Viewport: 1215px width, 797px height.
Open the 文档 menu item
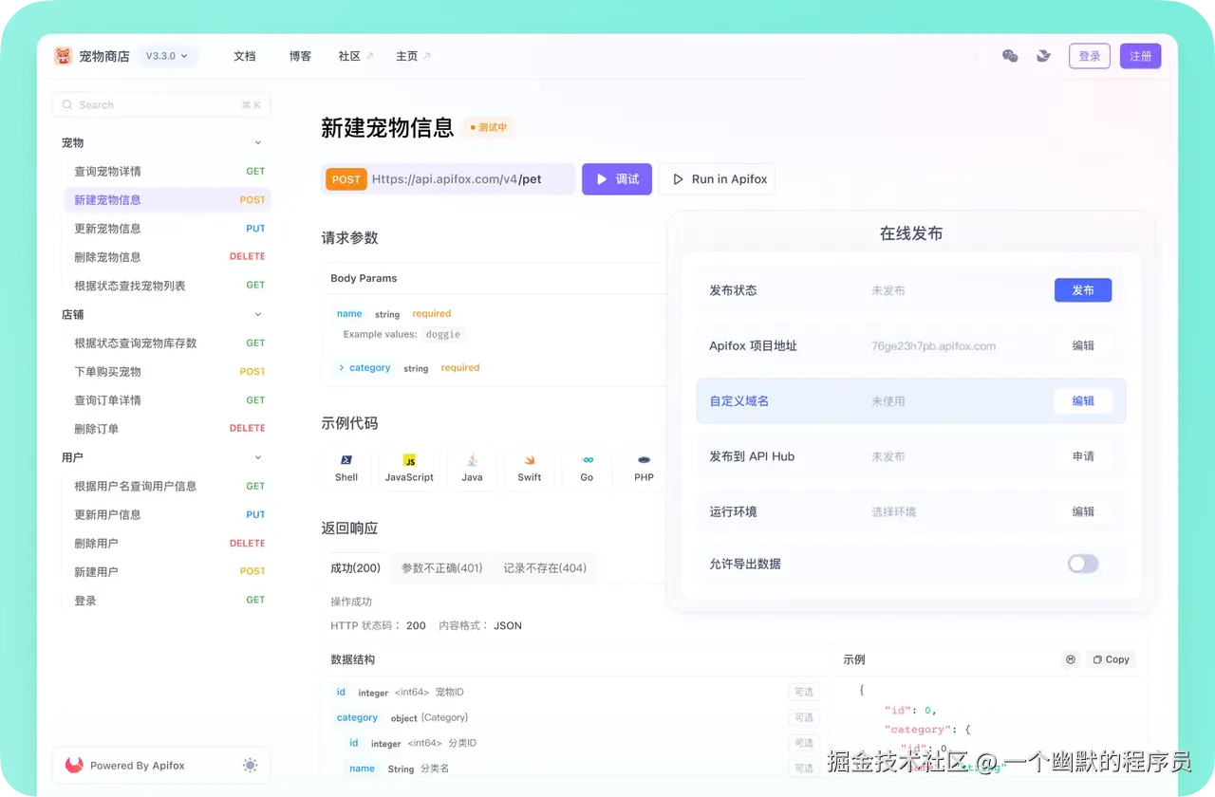245,56
